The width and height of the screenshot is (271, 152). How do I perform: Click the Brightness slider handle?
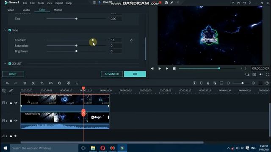(x=76, y=51)
